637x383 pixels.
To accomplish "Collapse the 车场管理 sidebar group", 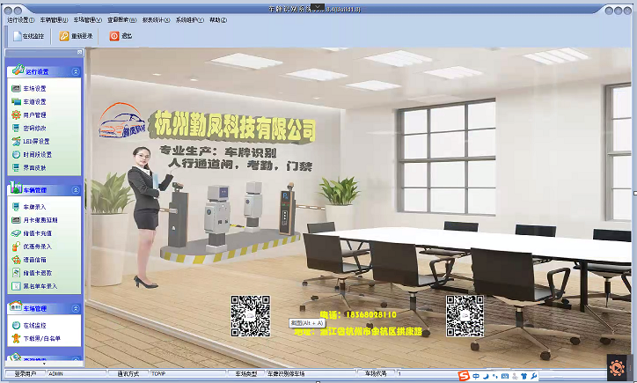I will [x=76, y=308].
